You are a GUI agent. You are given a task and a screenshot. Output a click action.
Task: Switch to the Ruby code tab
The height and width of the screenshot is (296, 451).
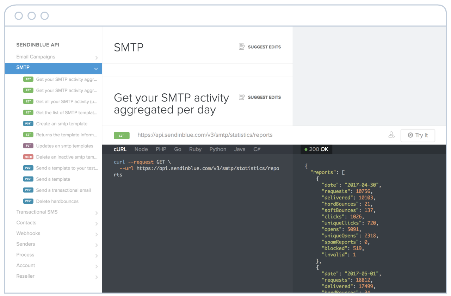(195, 149)
